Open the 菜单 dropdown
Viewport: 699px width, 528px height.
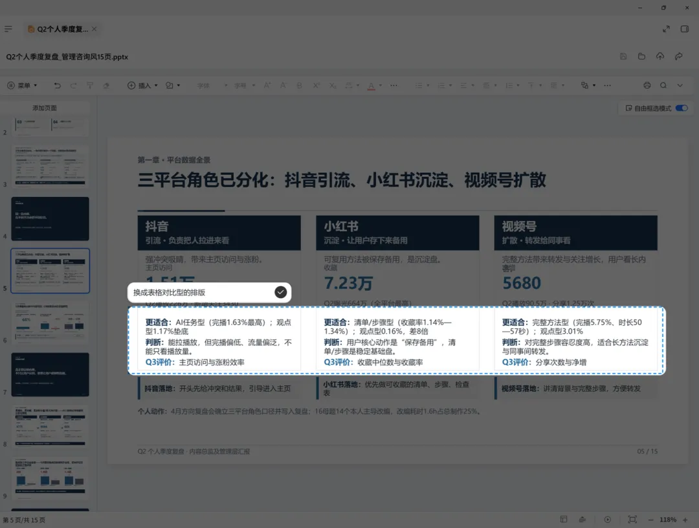pos(22,86)
